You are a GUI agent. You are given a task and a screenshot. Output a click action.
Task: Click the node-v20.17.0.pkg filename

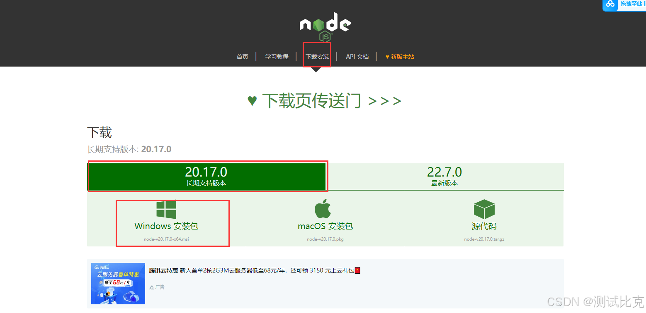pyautogui.click(x=325, y=239)
